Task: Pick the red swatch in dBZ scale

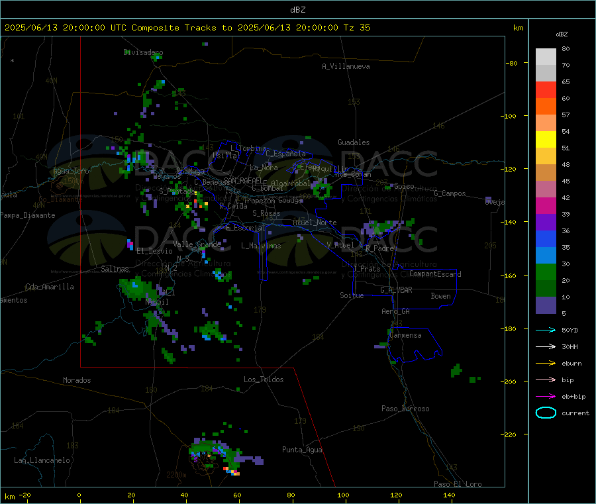Action: (546, 89)
